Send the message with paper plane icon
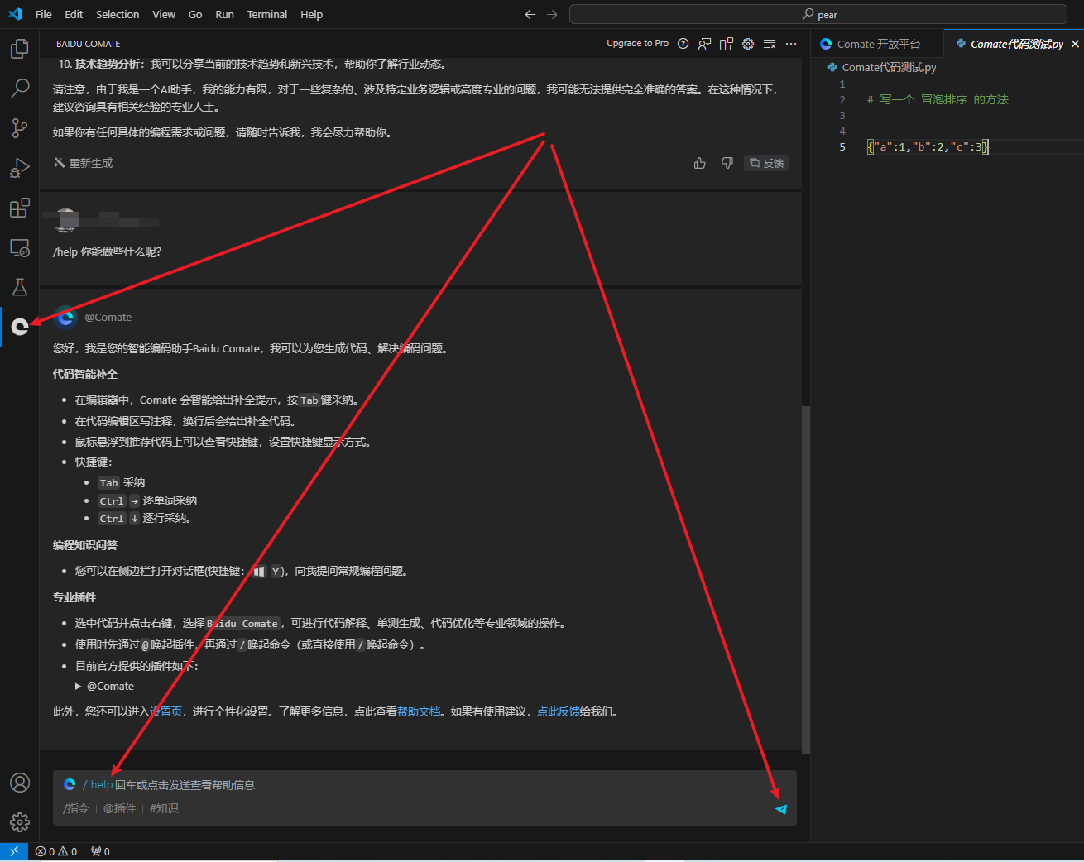The width and height of the screenshot is (1084, 862). coord(781,809)
